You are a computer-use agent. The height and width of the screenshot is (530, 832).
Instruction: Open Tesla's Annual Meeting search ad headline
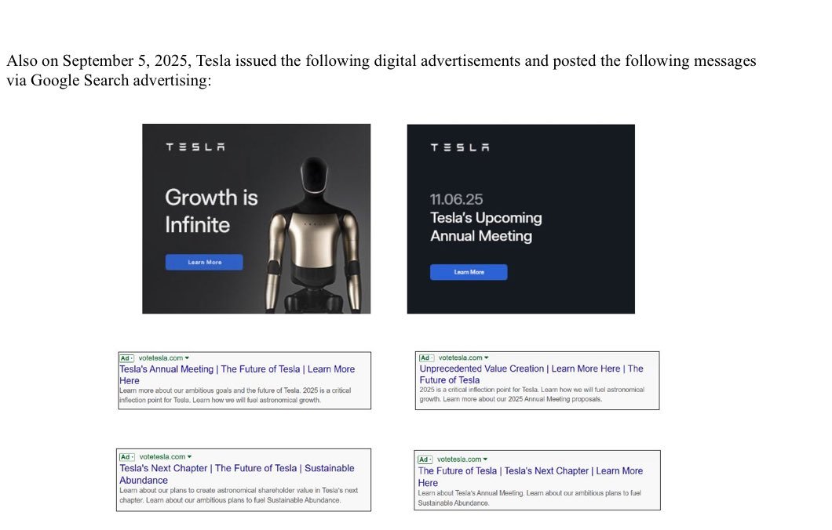coord(237,375)
